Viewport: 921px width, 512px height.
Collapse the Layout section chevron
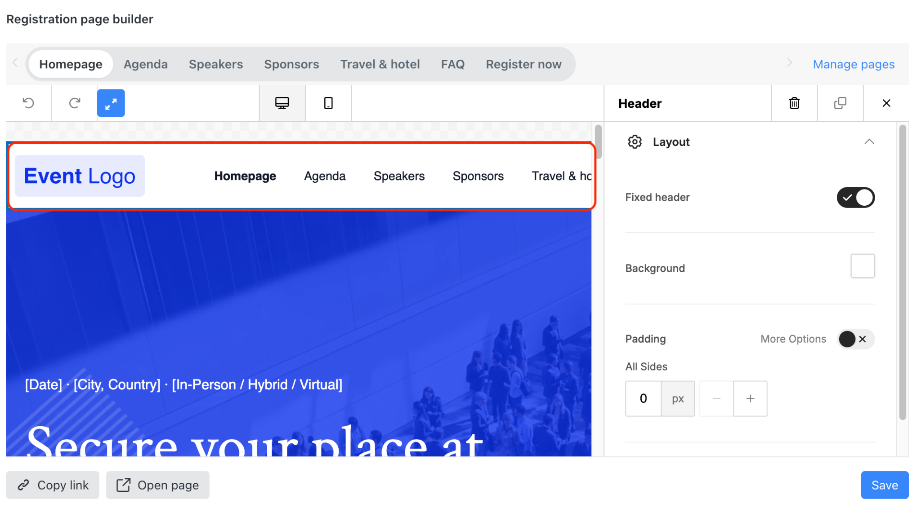(869, 142)
